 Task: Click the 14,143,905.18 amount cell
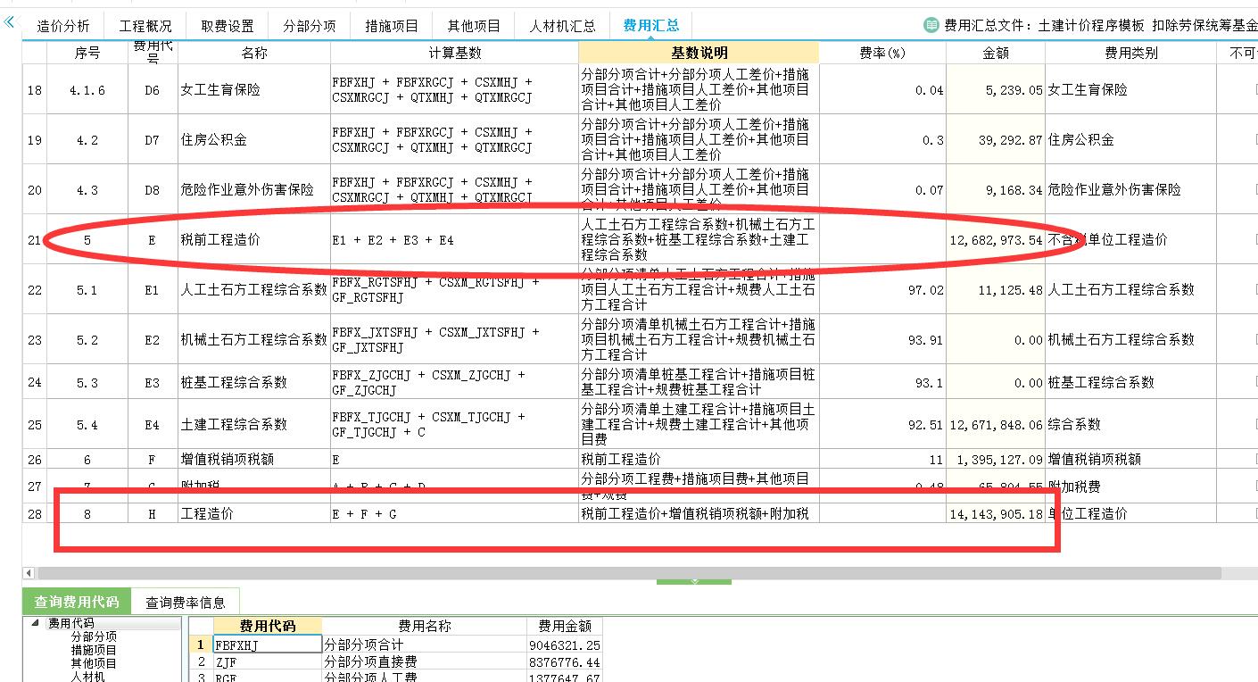coord(996,513)
